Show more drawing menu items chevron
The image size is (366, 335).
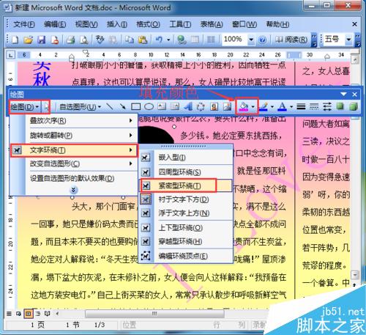pyautogui.click(x=73, y=190)
